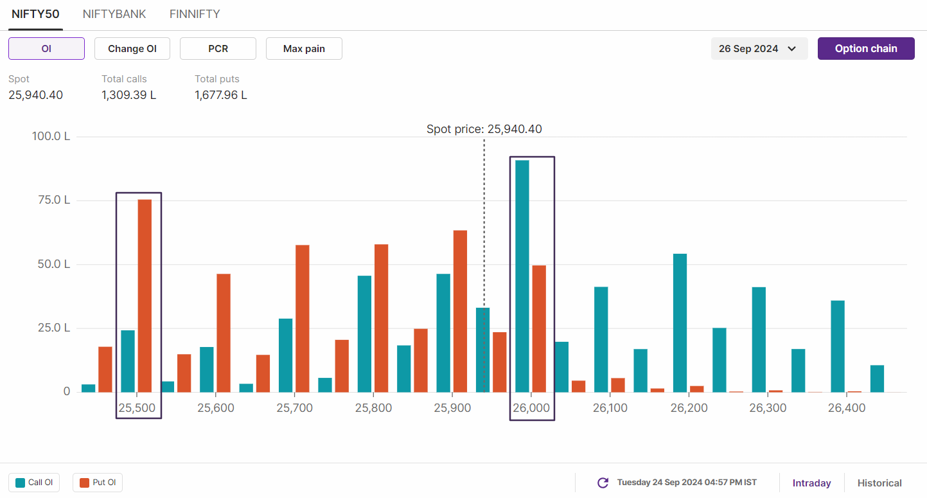The height and width of the screenshot is (498, 927).
Task: Click the 25,800 x-axis strike label
Action: coord(373,408)
